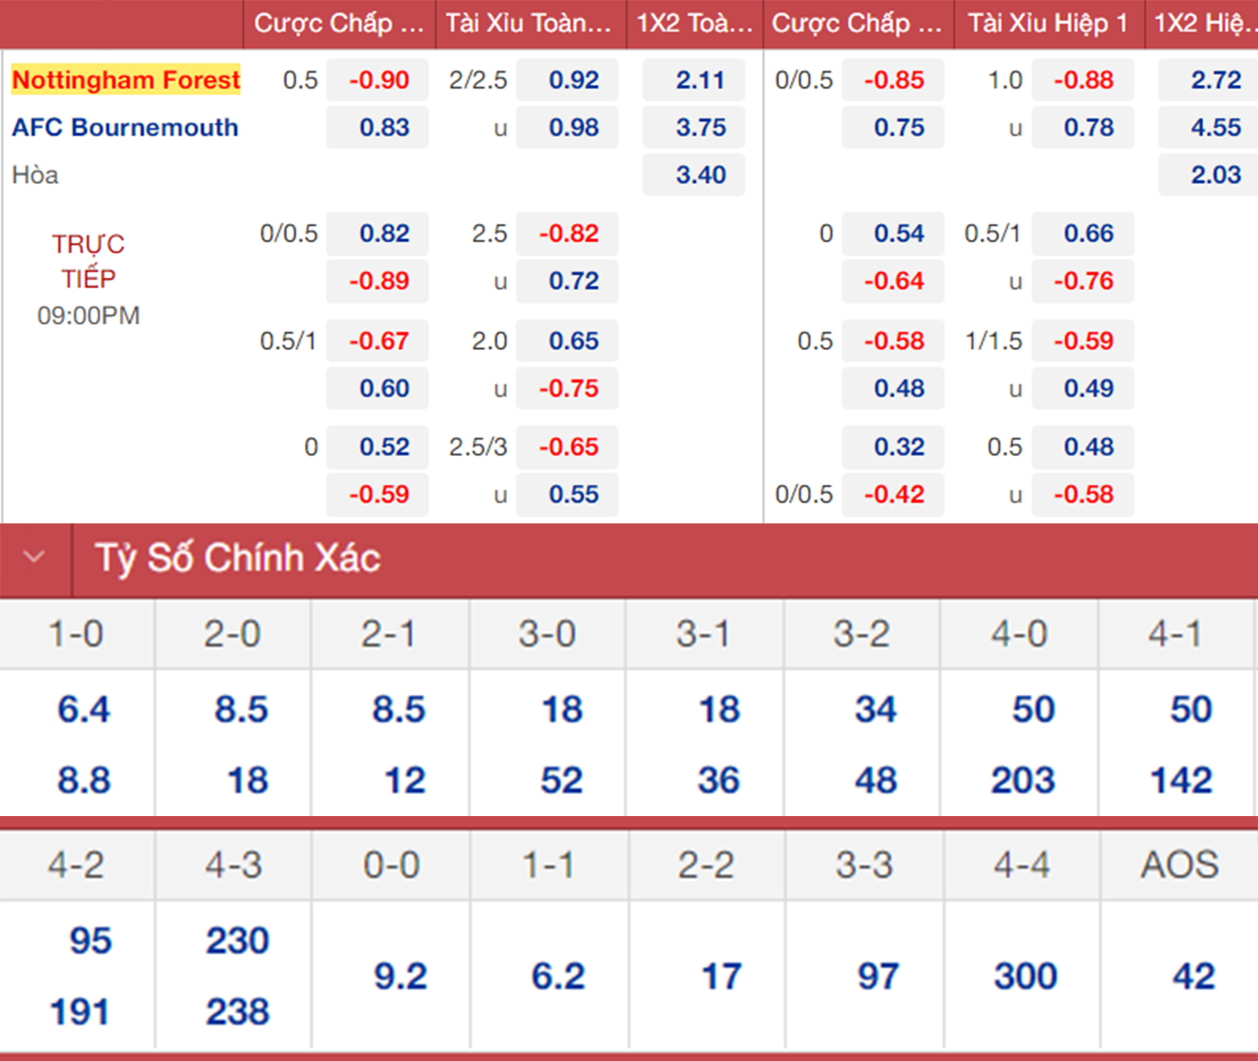Select over 2/2.5 odds 0.92
Image resolution: width=1258 pixels, height=1061 pixels.
572,80
